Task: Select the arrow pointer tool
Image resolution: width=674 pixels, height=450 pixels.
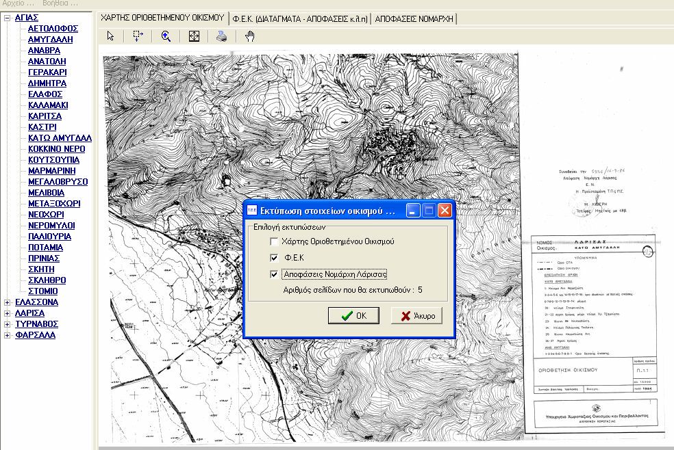Action: click(111, 36)
